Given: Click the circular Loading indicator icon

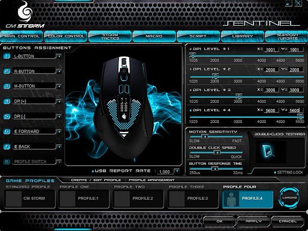Looking at the screenshot, I should point(291,198).
